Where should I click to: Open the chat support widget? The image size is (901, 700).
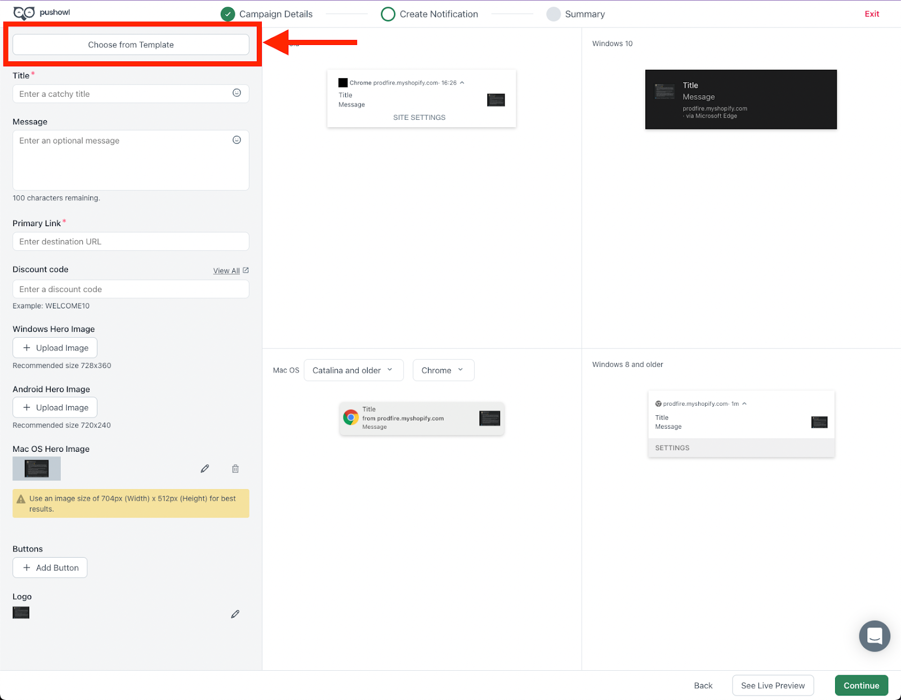874,636
